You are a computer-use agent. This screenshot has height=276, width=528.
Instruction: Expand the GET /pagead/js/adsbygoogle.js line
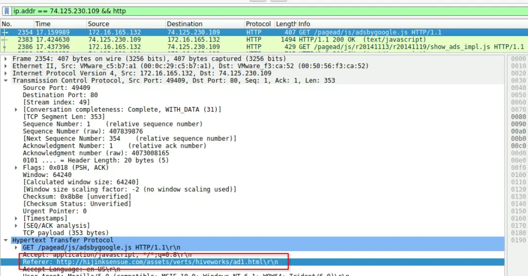click(x=16, y=247)
